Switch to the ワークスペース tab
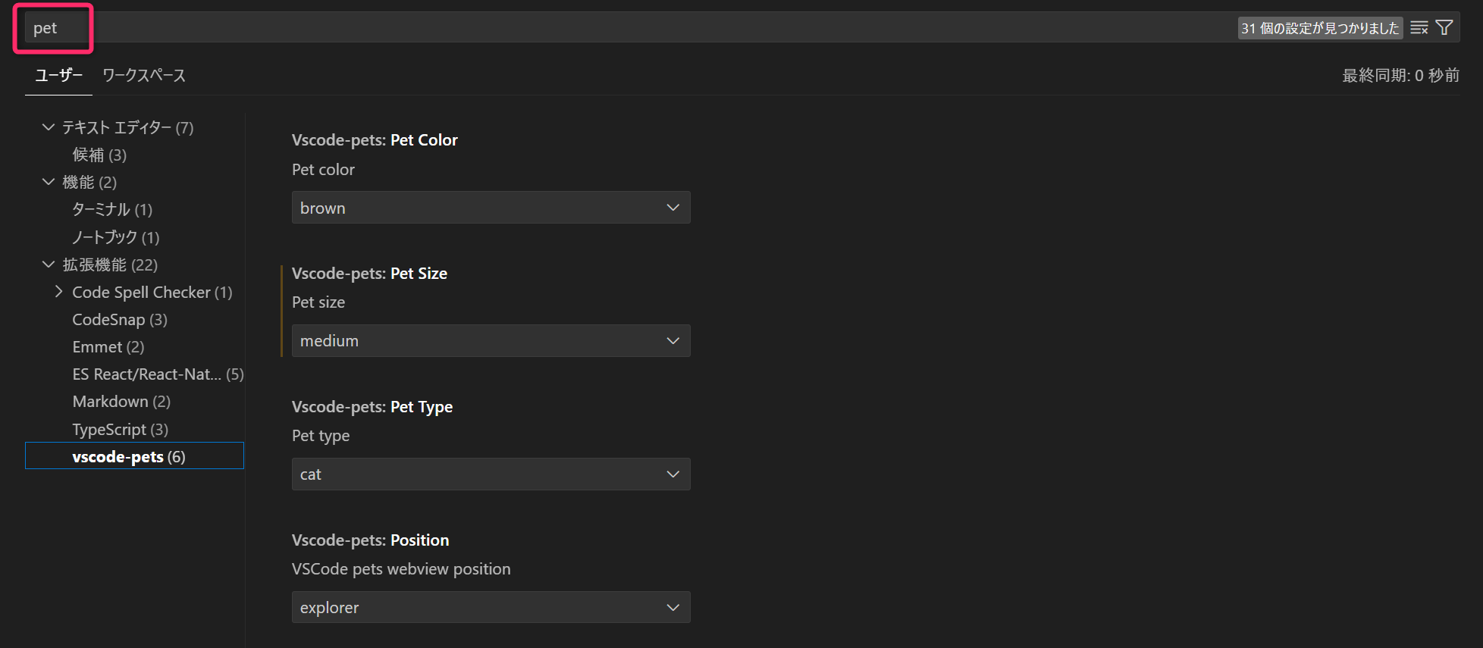The width and height of the screenshot is (1483, 648). (143, 75)
